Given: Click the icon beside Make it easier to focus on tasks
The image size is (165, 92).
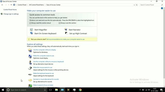Looking at the screenshot, I should pos(30,86).
